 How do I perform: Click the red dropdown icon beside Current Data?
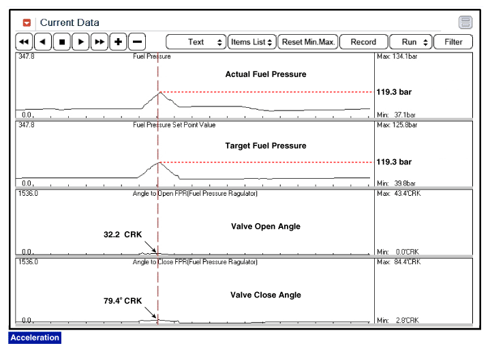(x=27, y=23)
